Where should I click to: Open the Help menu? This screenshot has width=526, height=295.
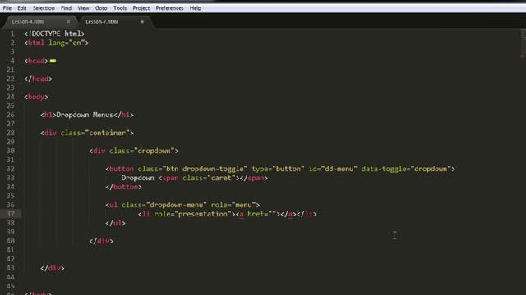click(x=196, y=8)
